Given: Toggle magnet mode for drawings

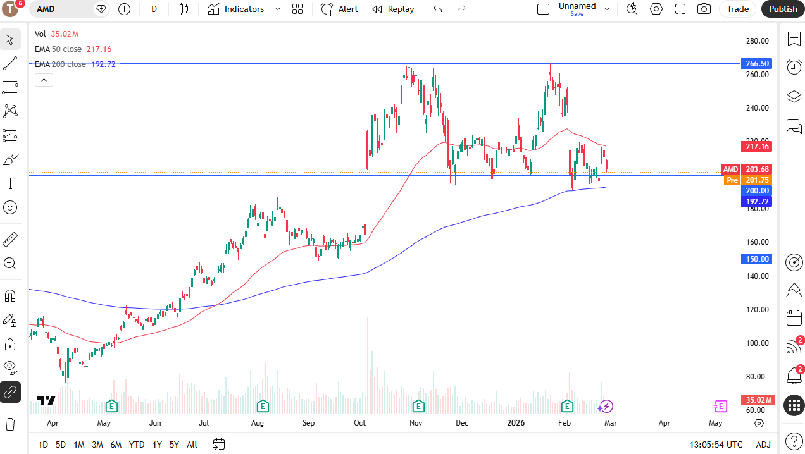Looking at the screenshot, I should coord(10,296).
